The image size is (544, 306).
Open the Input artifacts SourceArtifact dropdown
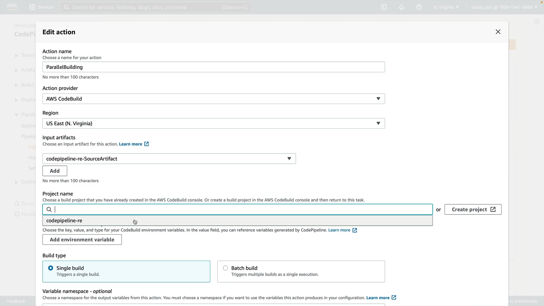[x=169, y=159]
